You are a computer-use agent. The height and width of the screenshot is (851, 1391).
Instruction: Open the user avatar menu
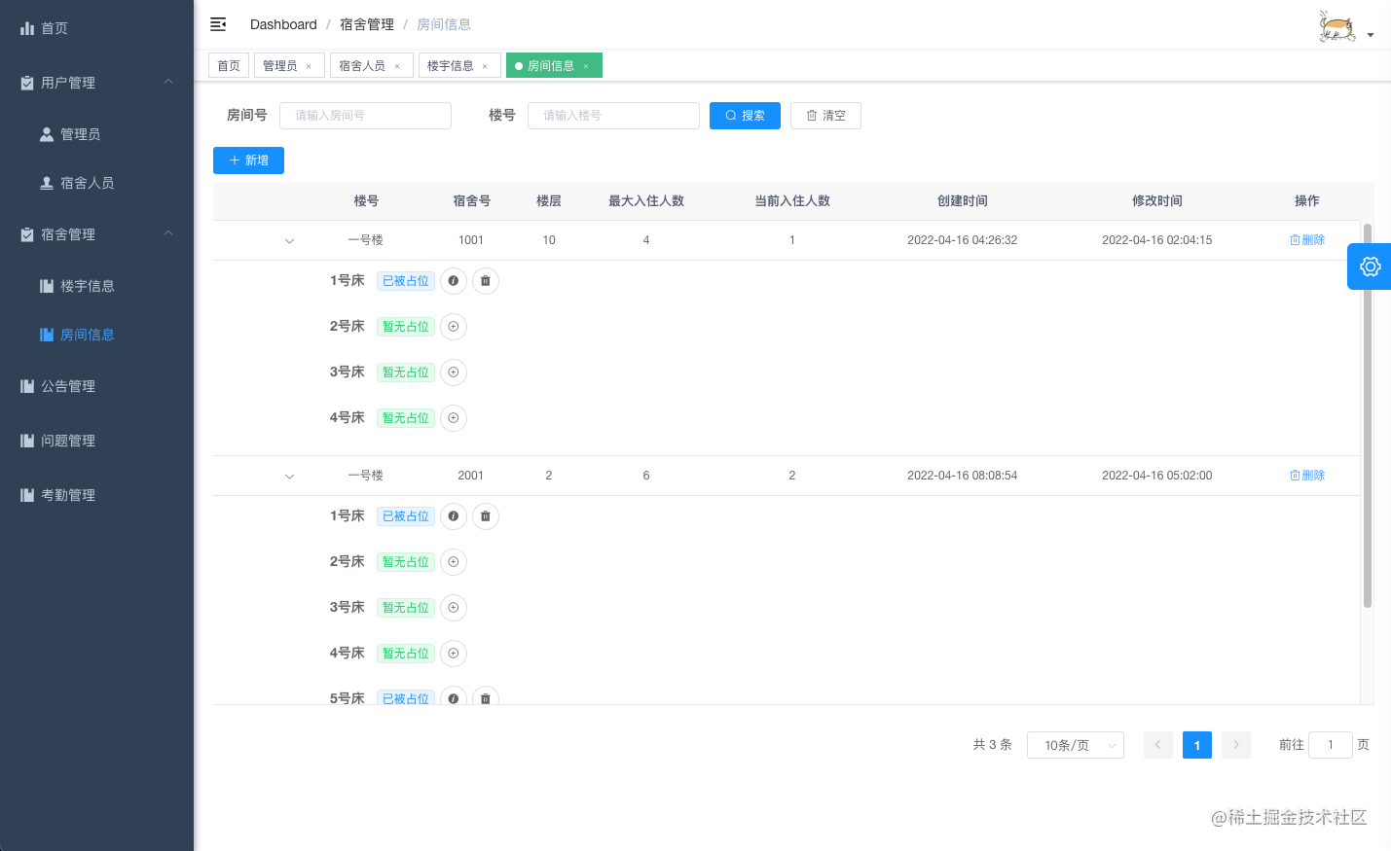click(1344, 26)
